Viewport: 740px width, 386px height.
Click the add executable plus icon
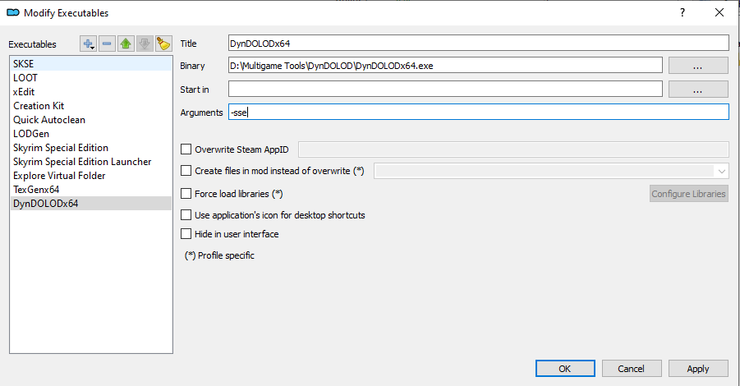point(89,44)
